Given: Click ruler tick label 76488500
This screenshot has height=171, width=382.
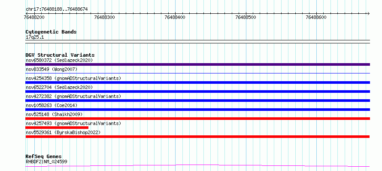Looking at the screenshot, I should coord(246,17).
